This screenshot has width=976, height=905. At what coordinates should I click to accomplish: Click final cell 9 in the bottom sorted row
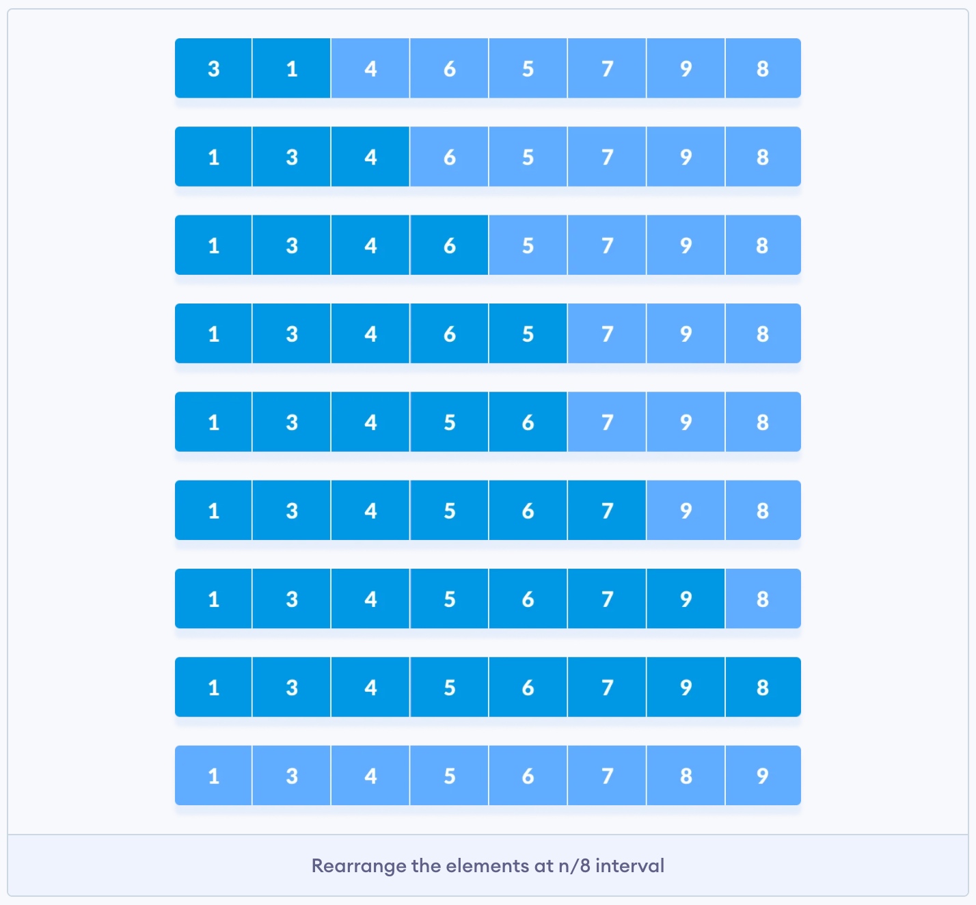coord(763,776)
